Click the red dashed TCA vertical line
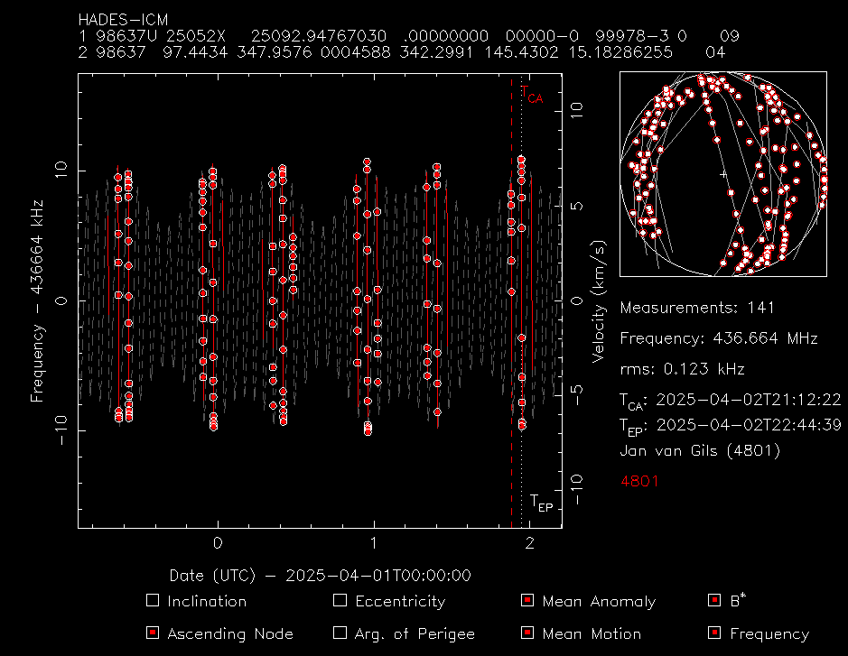The image size is (848, 656). (512, 361)
